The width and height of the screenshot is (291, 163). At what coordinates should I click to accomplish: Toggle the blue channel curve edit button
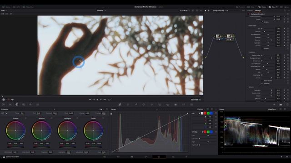[x=211, y=113]
